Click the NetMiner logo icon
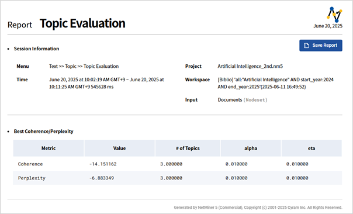 (334, 15)
